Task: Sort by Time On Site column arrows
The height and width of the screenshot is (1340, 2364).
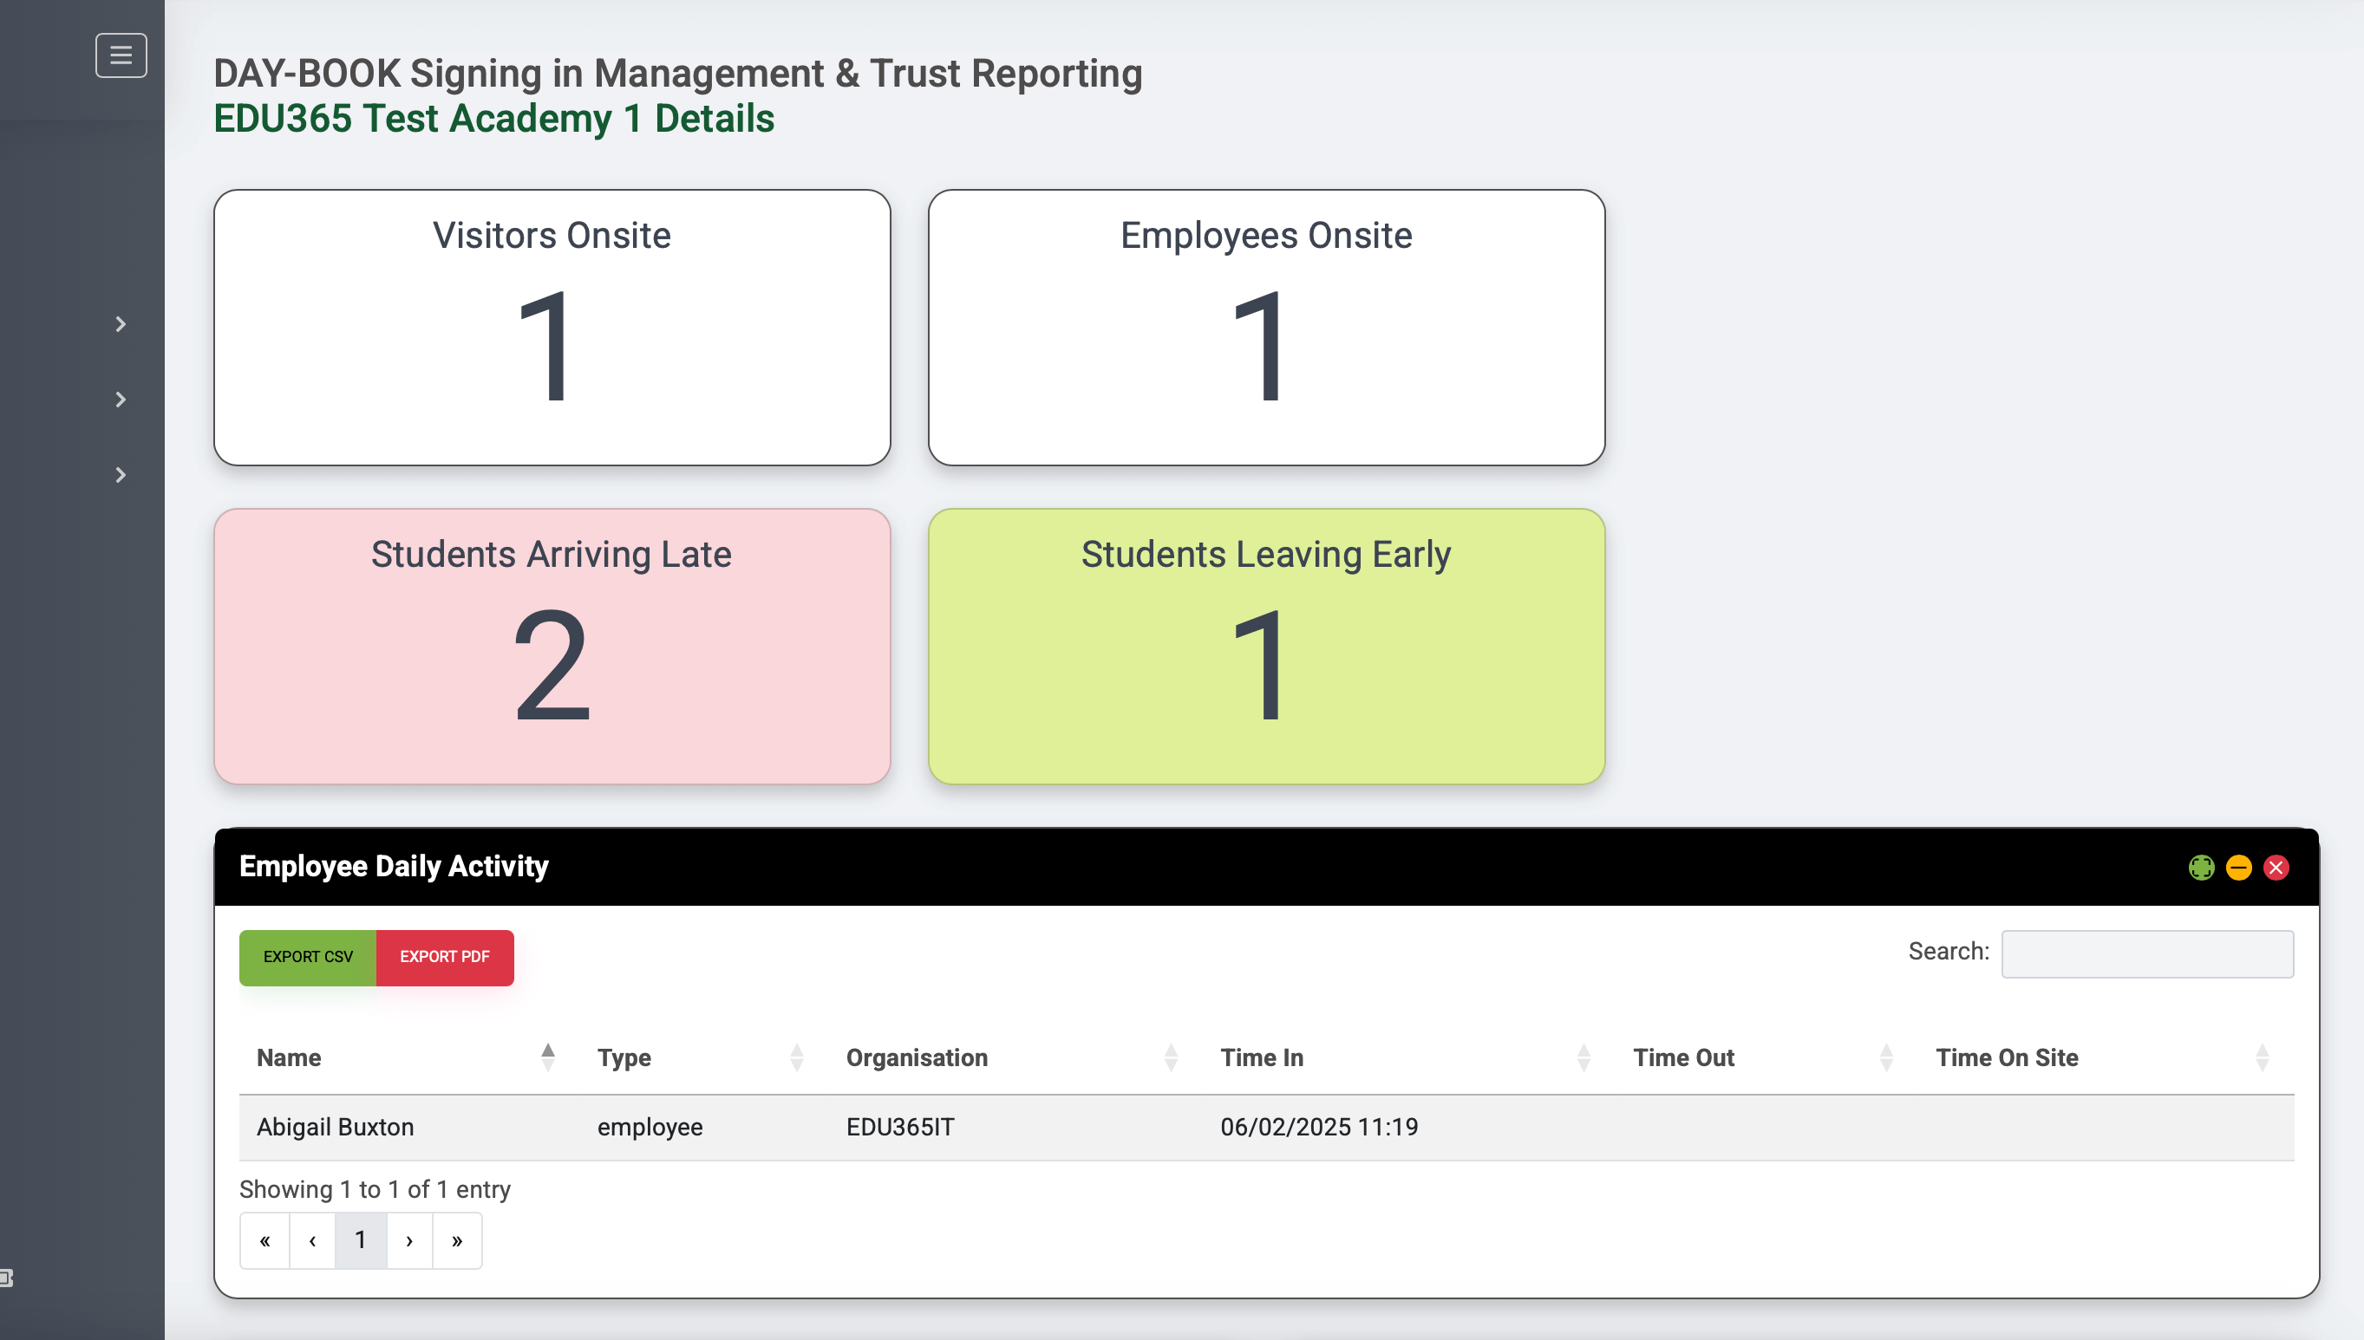Action: point(2263,1057)
